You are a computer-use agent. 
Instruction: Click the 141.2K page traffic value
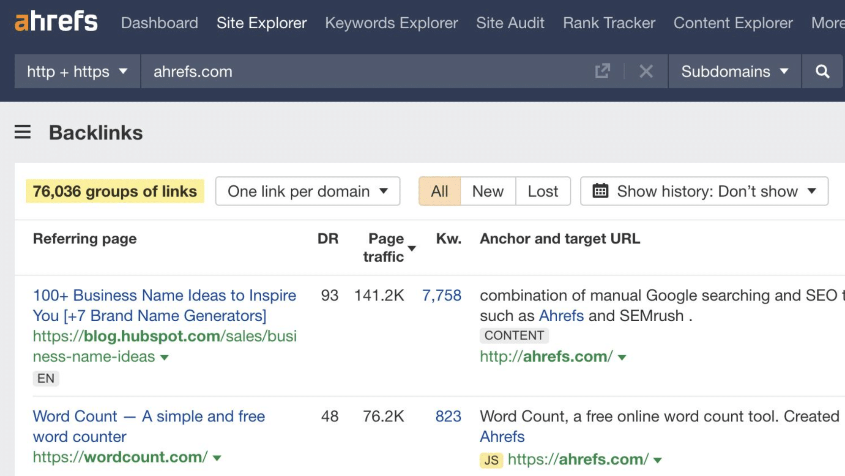(x=379, y=295)
